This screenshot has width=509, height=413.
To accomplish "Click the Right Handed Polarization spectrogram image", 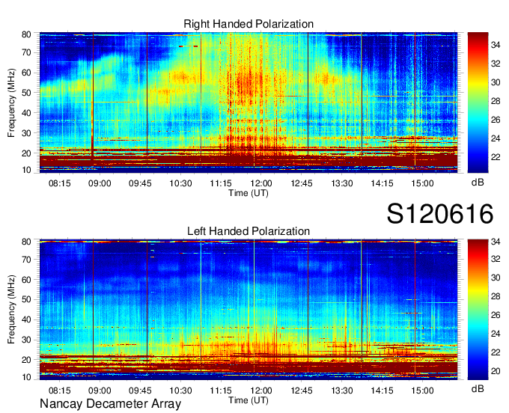I will click(x=249, y=103).
